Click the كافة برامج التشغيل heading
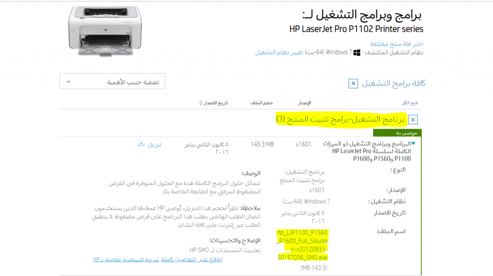This screenshot has height=276, width=493. [393, 83]
